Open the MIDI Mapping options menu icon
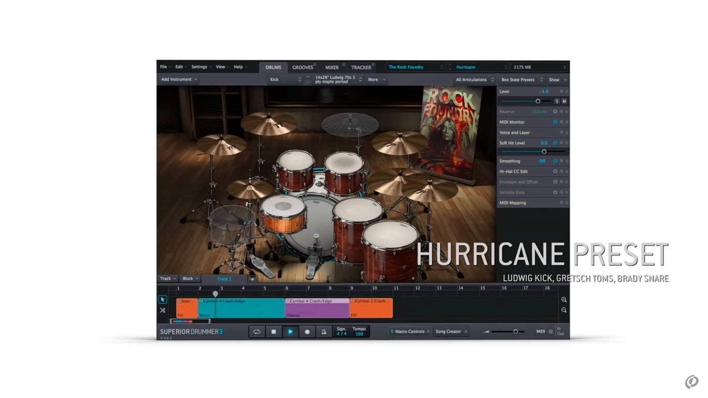Image resolution: width=708 pixels, height=398 pixels. 561,203
